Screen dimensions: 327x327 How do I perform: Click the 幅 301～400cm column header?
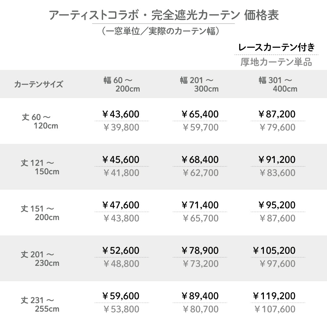coord(278,84)
